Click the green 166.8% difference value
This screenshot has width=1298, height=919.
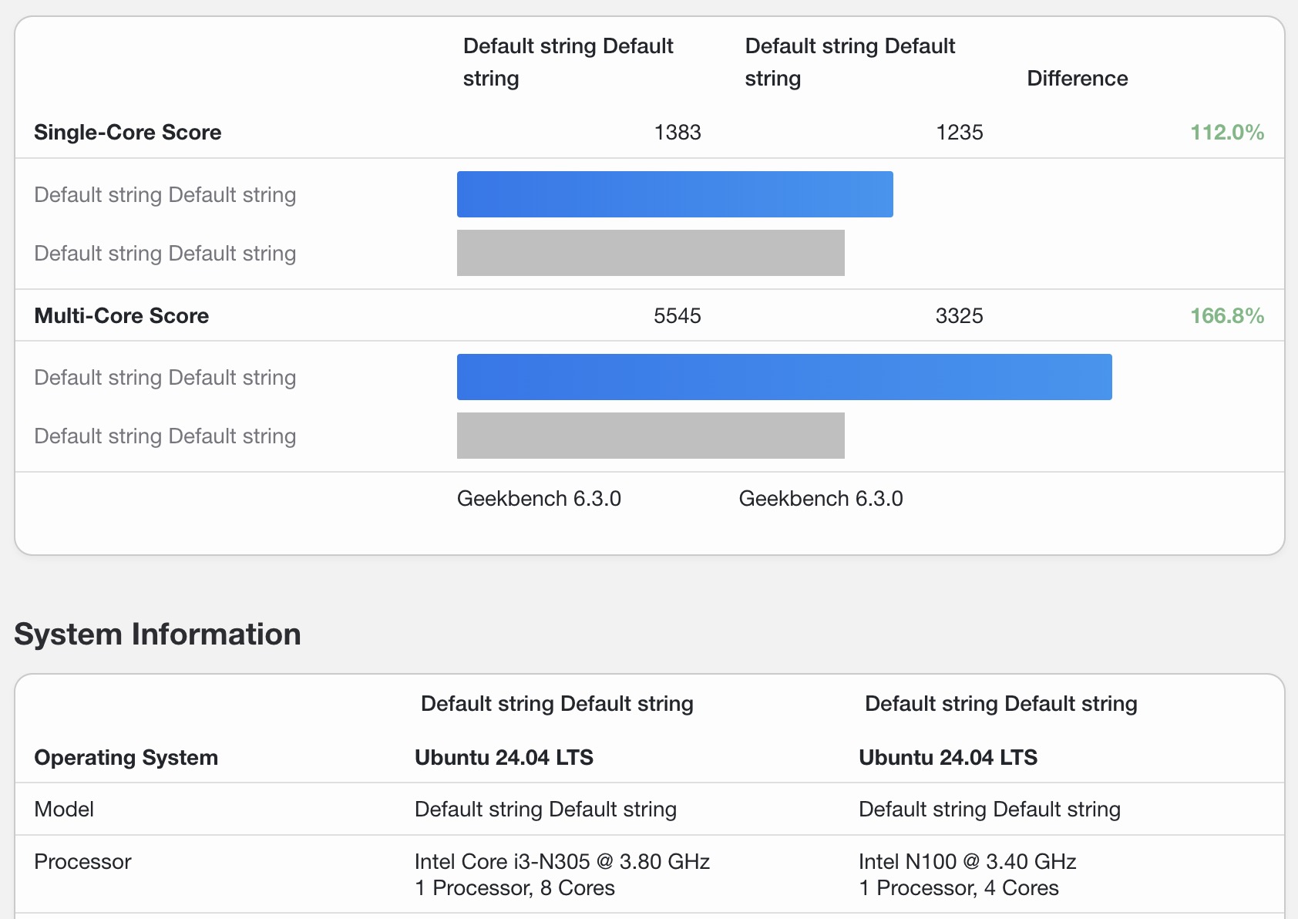(x=1227, y=316)
